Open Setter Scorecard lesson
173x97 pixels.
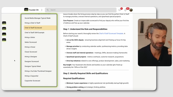tap(31, 42)
